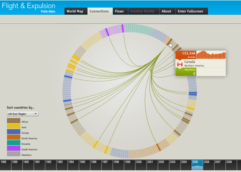Click the Oceania teal legend swatch
241x172 pixels.
[13, 143]
